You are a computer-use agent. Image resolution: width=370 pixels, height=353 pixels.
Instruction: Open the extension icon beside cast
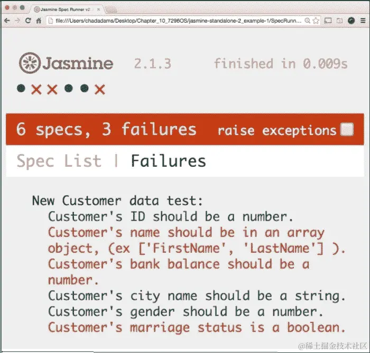339,21
